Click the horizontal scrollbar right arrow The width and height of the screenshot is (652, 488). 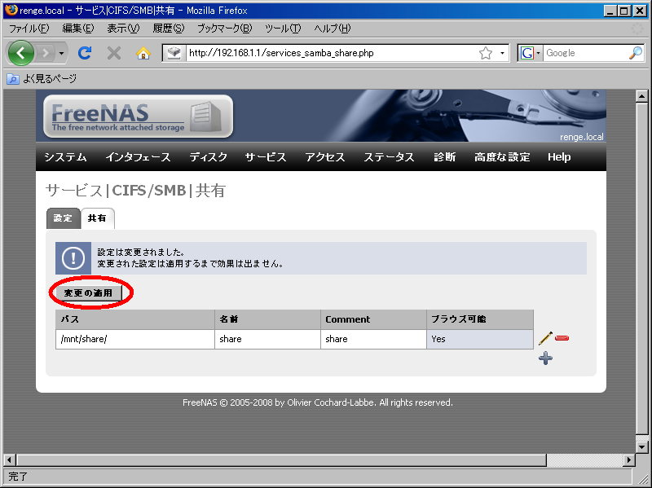point(628,459)
